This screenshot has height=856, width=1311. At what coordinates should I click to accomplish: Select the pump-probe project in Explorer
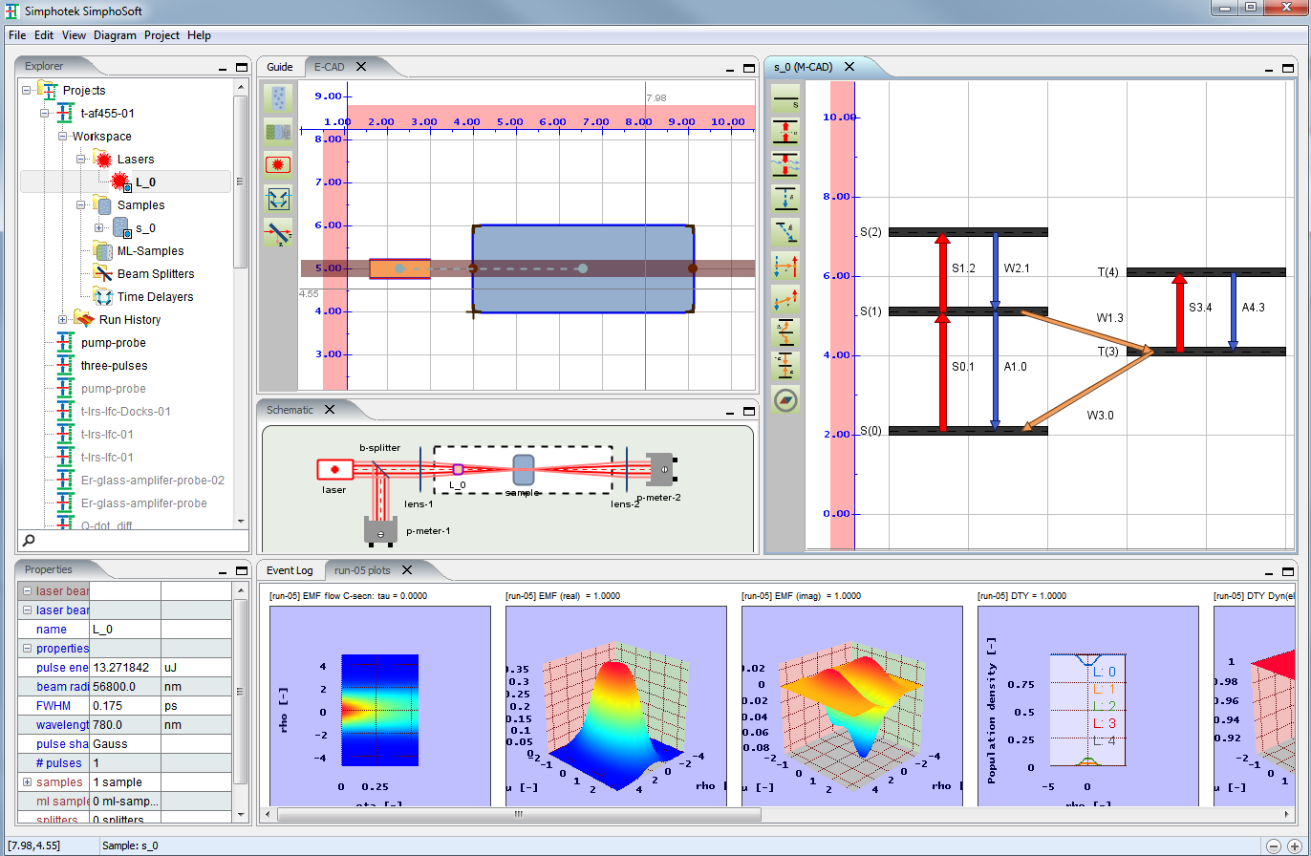(x=113, y=343)
